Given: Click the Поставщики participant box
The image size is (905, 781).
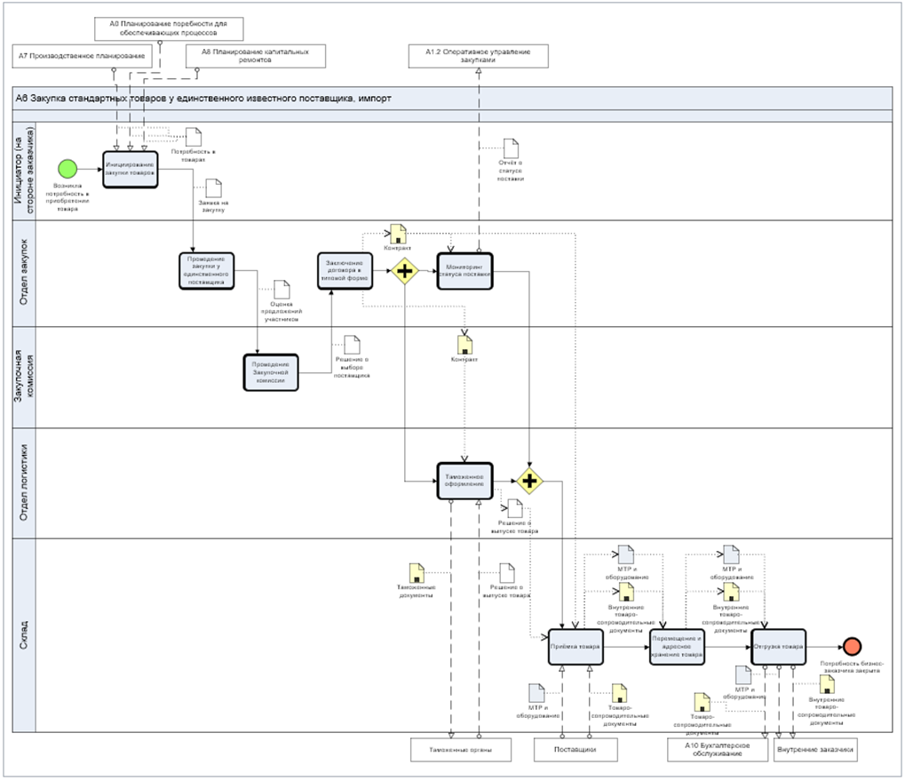Looking at the screenshot, I should [576, 750].
